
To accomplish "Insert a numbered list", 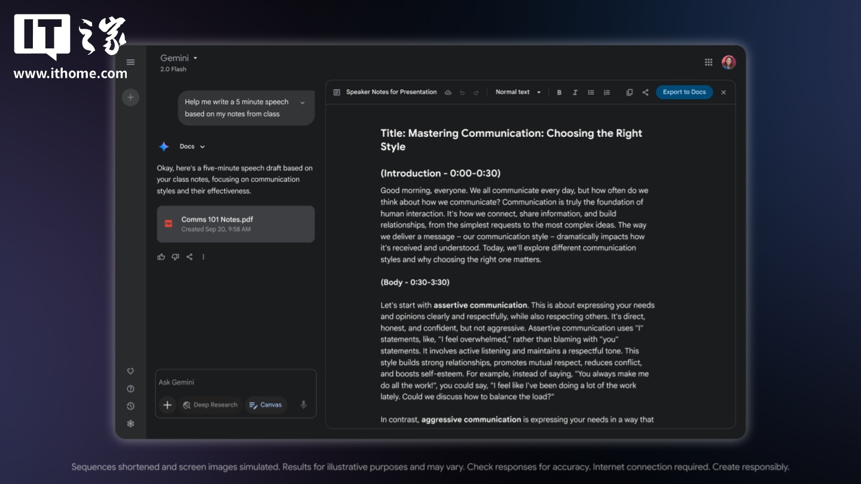I will (x=606, y=92).
